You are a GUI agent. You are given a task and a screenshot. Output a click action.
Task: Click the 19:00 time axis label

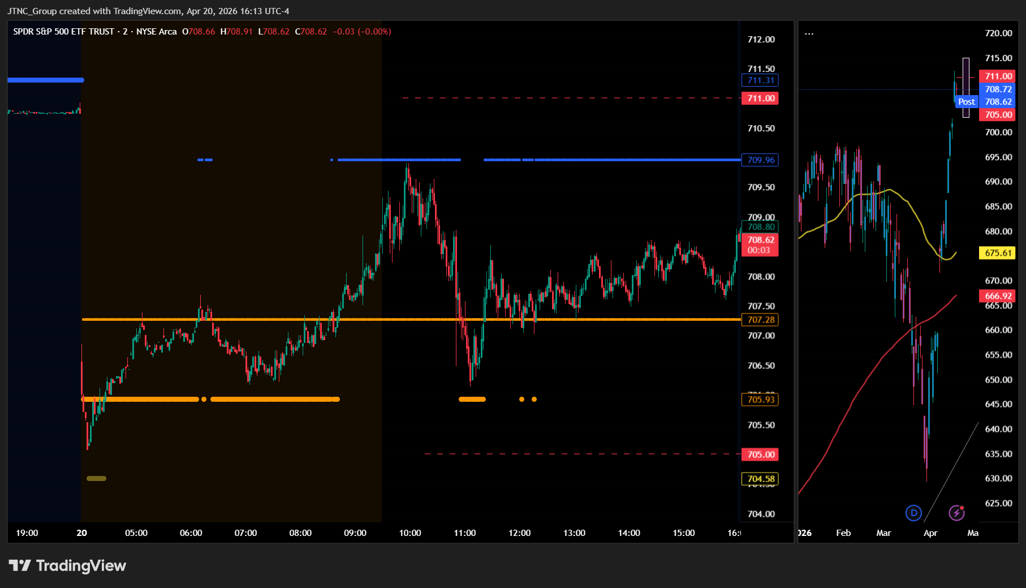coord(27,533)
